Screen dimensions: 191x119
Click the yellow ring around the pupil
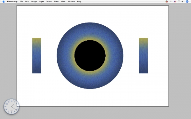[90, 38]
